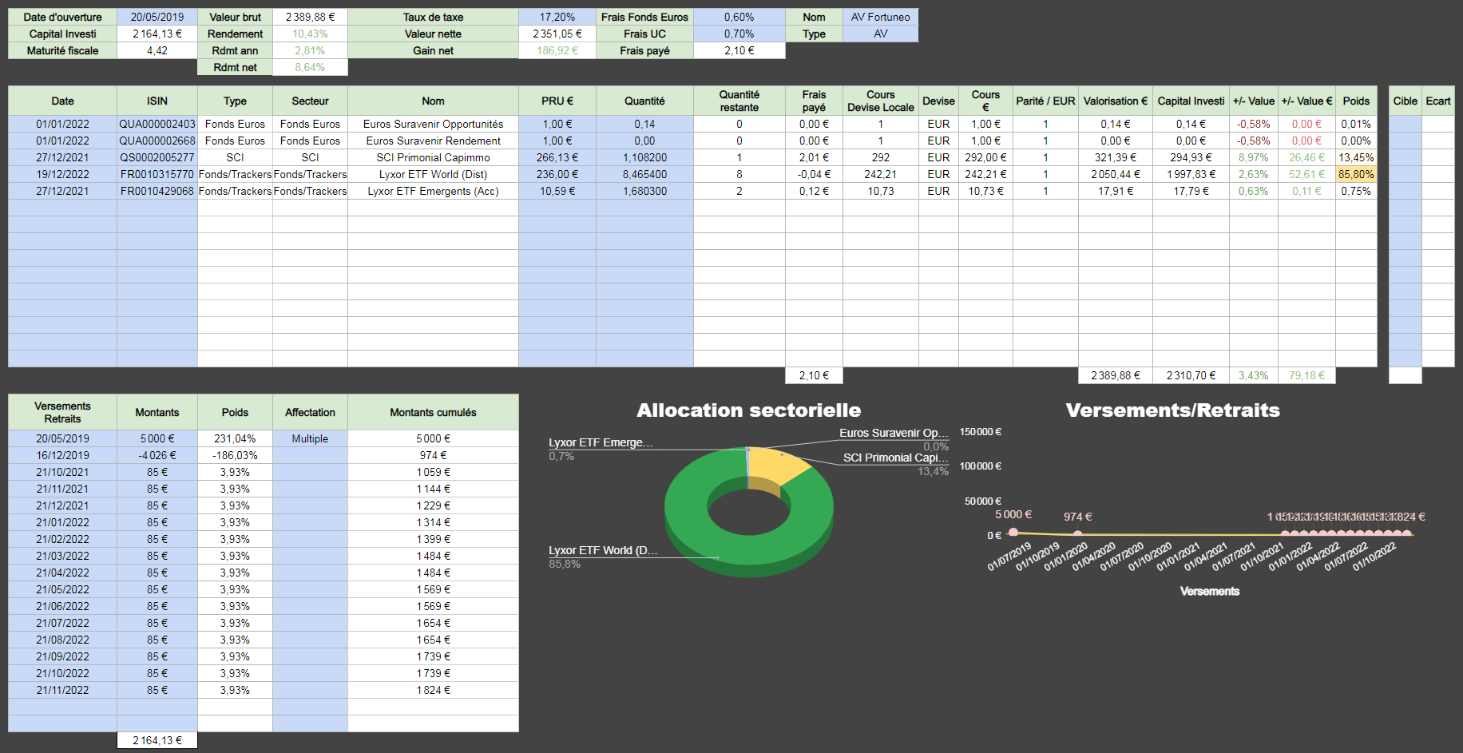Click the Frais UC rate 0,70%

[739, 34]
